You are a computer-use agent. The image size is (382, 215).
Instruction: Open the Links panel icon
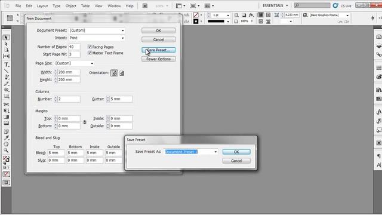click(378, 54)
